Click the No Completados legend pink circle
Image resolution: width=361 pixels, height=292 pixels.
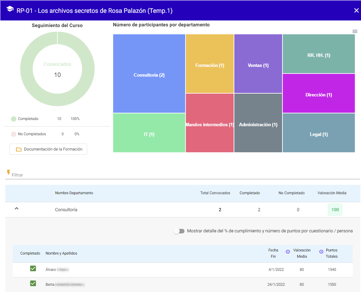[x=13, y=134]
